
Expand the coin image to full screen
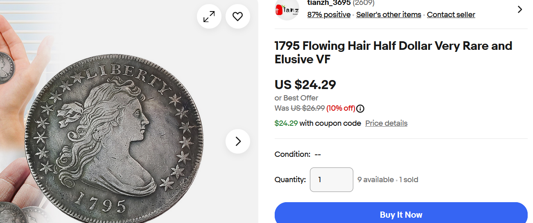(209, 16)
